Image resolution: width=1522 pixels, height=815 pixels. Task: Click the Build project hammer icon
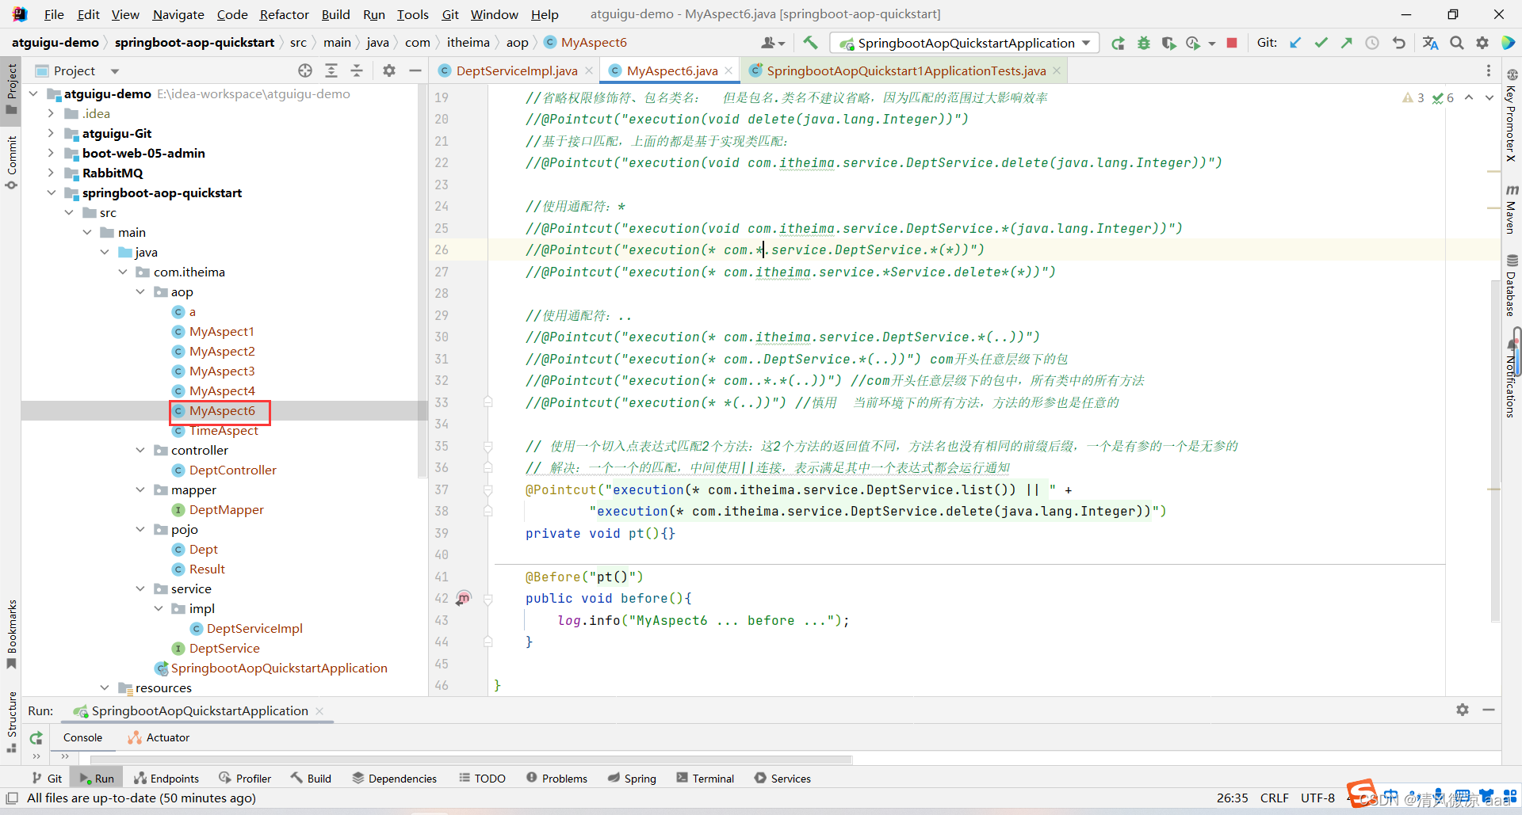coord(810,43)
